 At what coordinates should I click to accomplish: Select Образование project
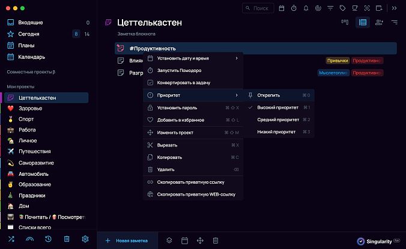tap(46, 185)
